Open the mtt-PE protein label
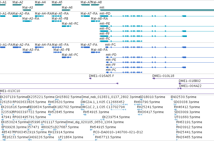The width and height of the screenshot is (214, 141). pos(111,60)
